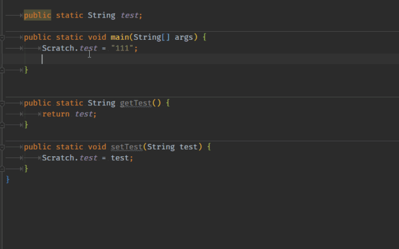Click the void keyword in the main signature
This screenshot has width=399, height=249.
(x=97, y=37)
